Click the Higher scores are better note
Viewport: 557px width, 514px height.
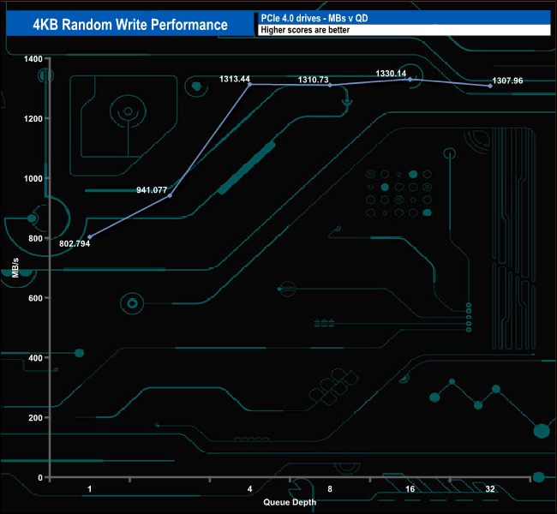(403, 30)
